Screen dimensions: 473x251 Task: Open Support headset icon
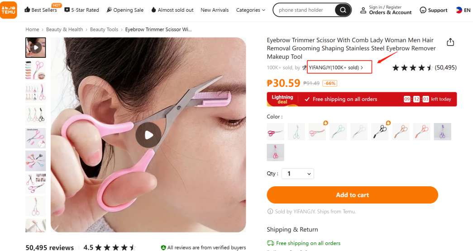[423, 10]
